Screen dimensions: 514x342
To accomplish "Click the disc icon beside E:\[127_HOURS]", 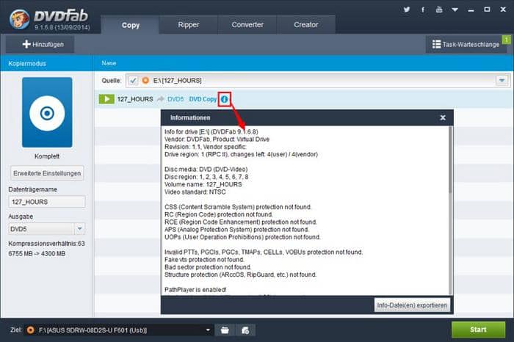I will 145,80.
